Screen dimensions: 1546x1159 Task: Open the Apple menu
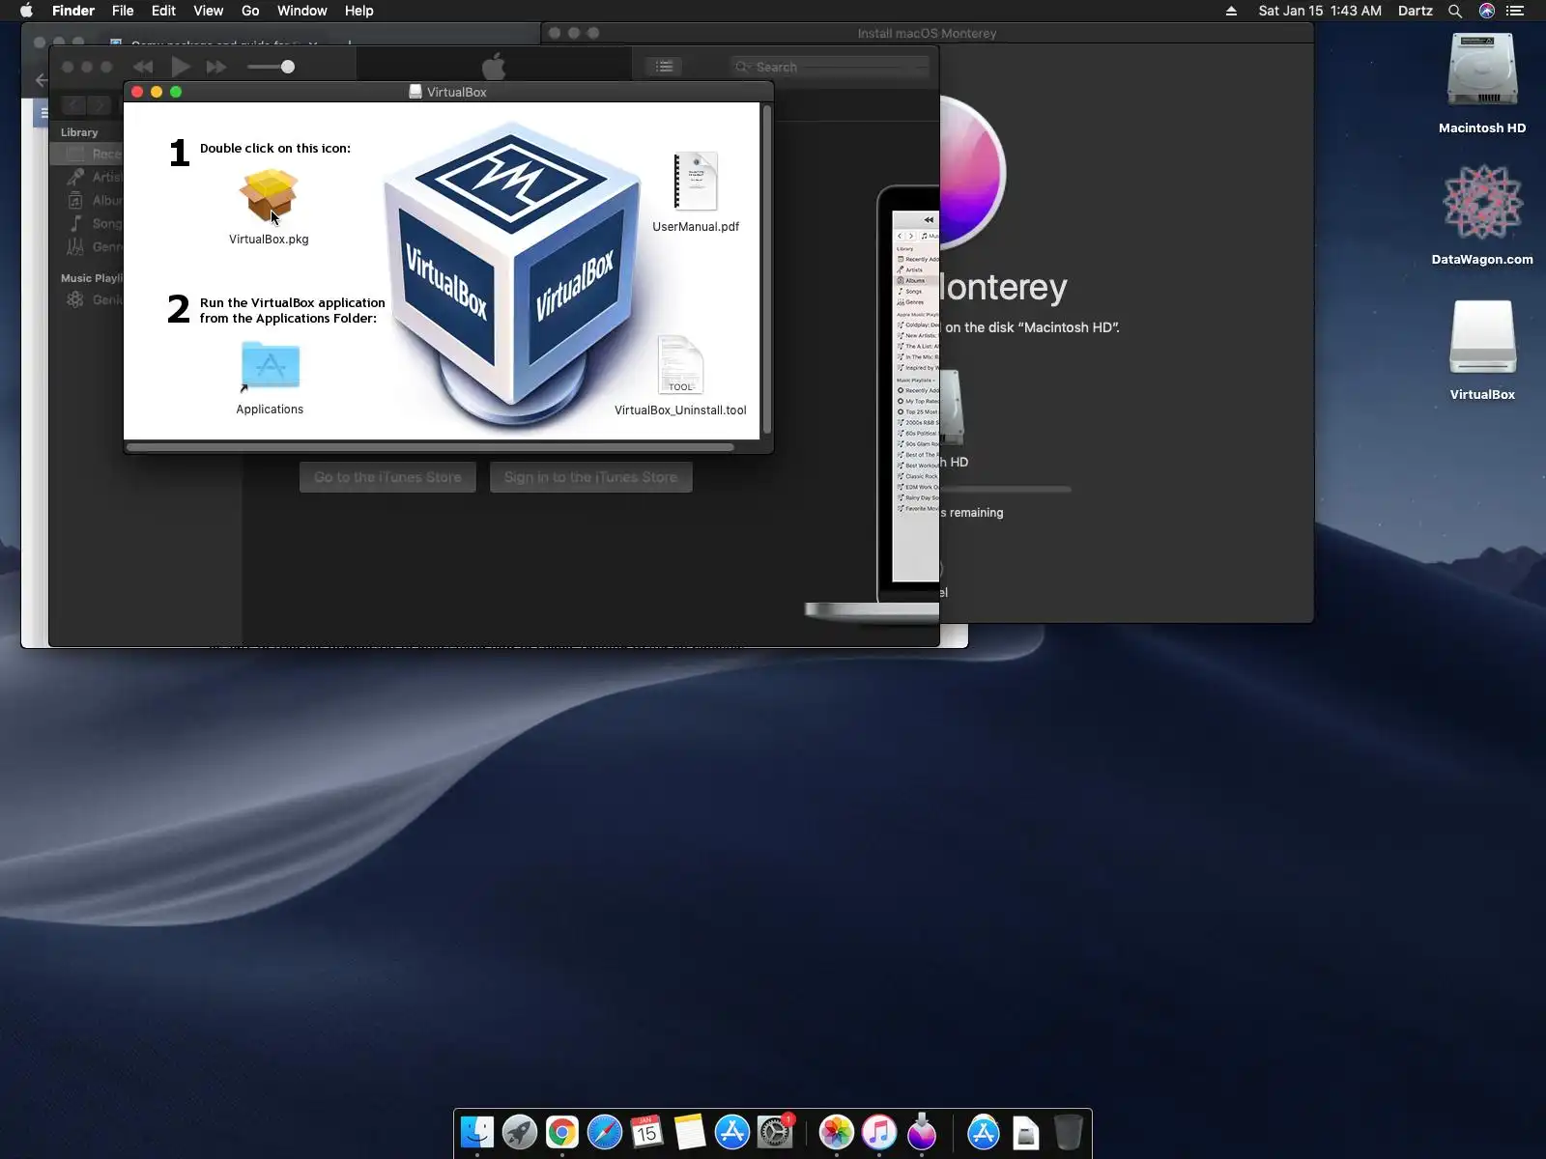click(x=27, y=11)
